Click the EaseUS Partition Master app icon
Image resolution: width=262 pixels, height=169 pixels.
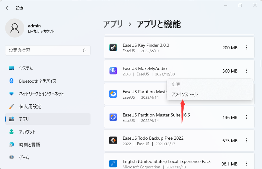pos(113,94)
